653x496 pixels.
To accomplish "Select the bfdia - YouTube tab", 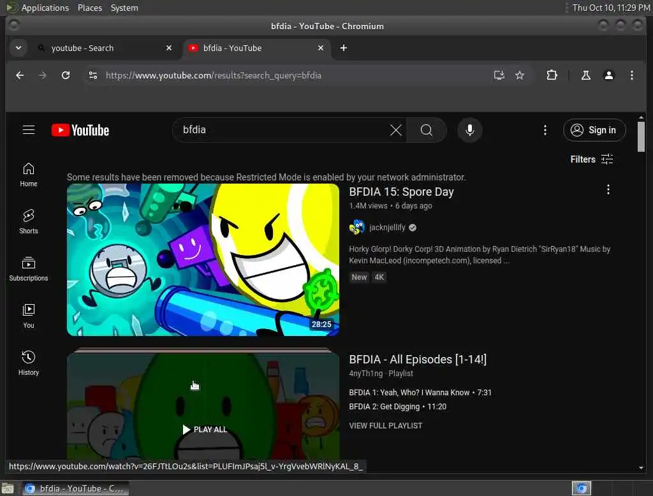I will 256,48.
